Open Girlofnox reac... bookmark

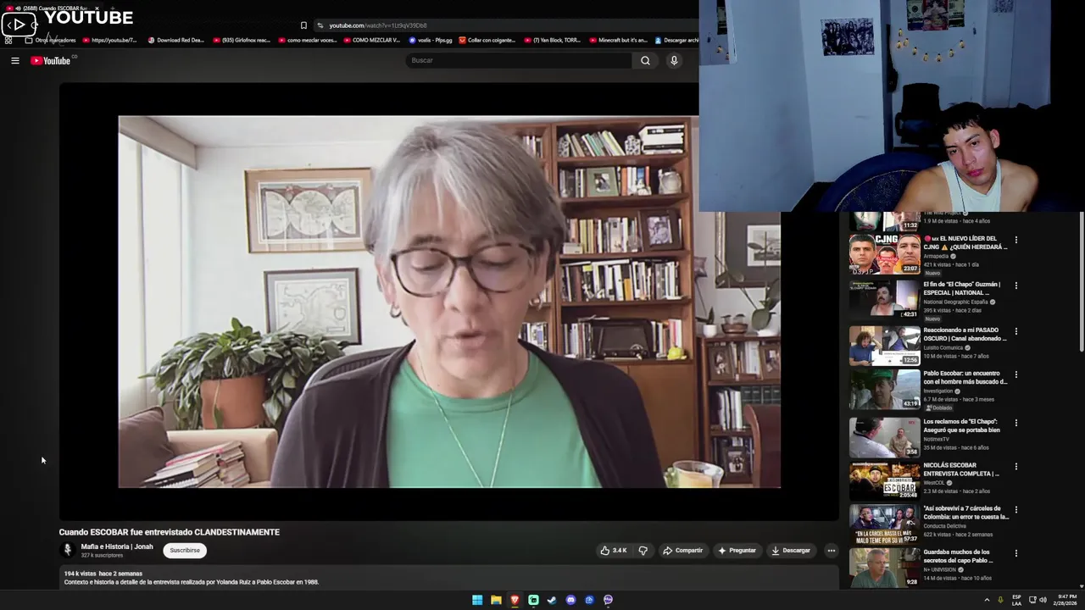(x=241, y=40)
